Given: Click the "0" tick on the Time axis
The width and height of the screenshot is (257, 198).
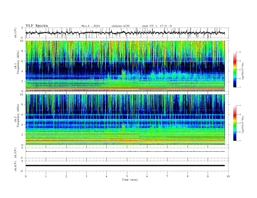Looking at the screenshot, I should point(26,176).
